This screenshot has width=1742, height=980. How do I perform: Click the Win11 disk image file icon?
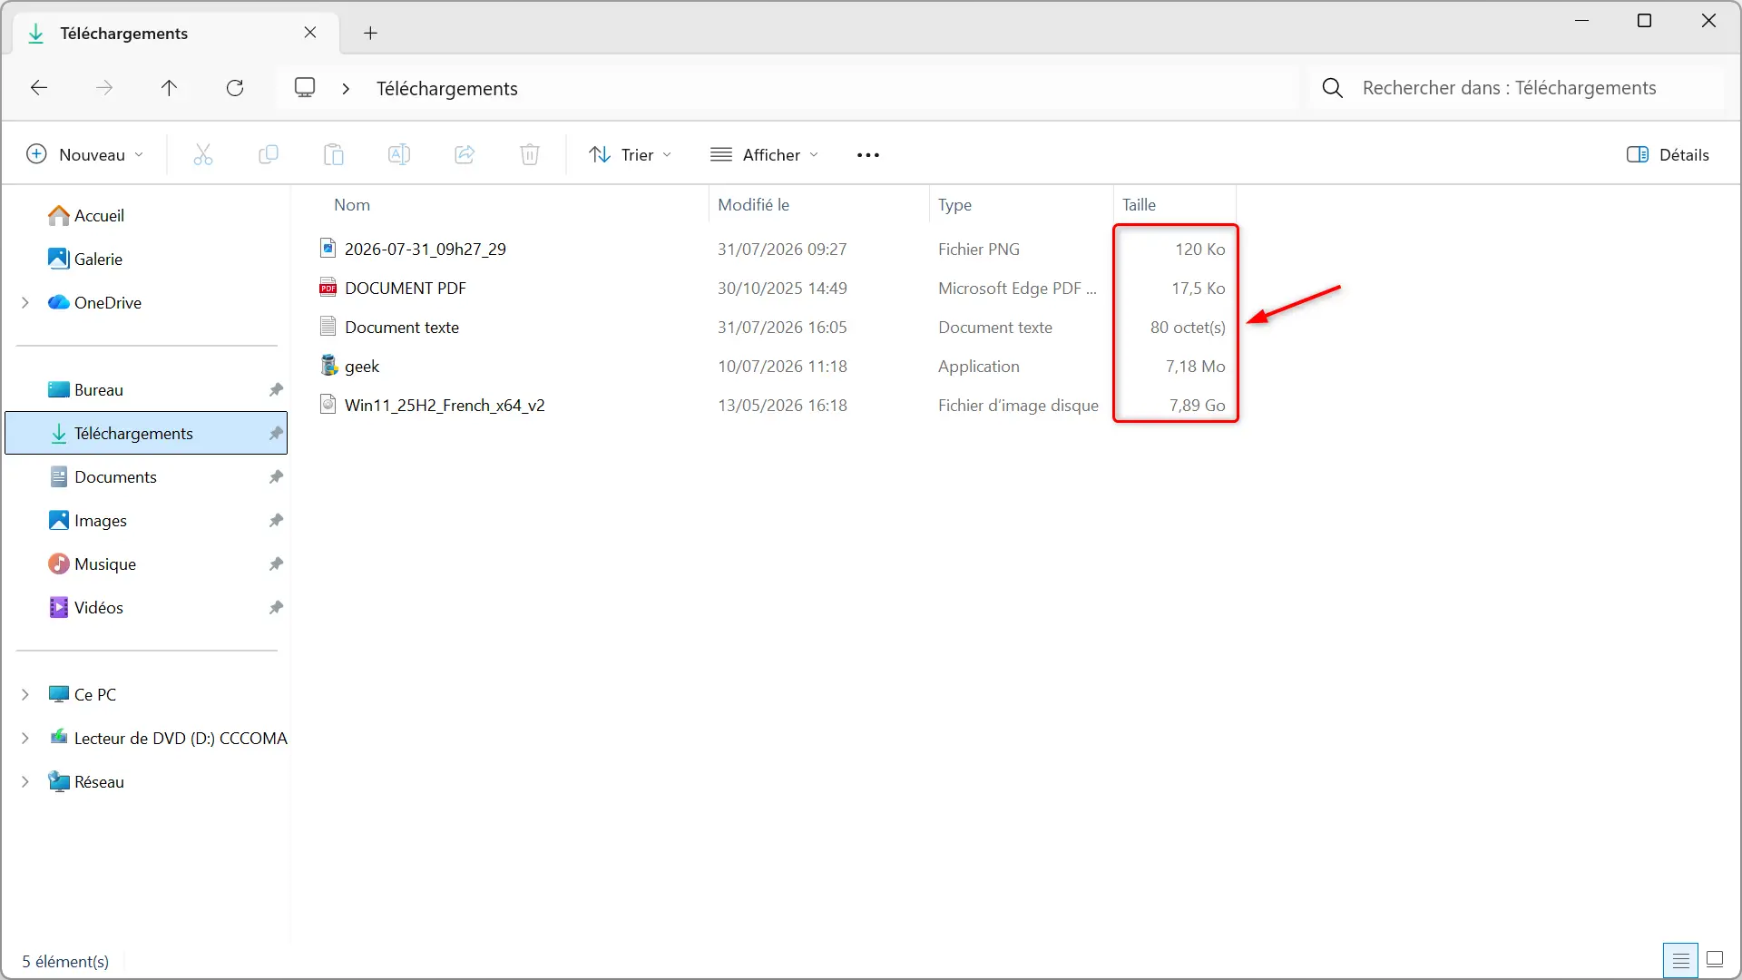click(x=328, y=405)
